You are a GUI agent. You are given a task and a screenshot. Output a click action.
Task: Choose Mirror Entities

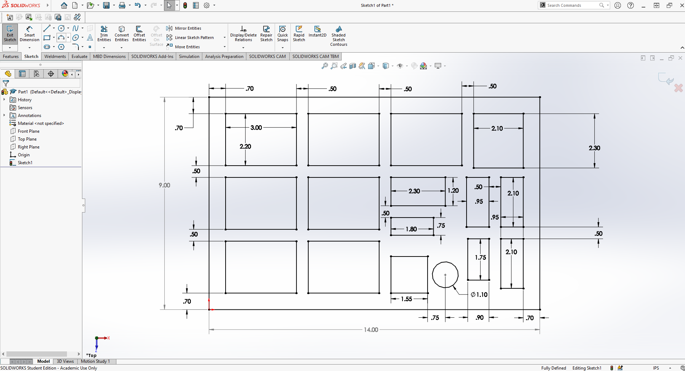click(x=184, y=28)
